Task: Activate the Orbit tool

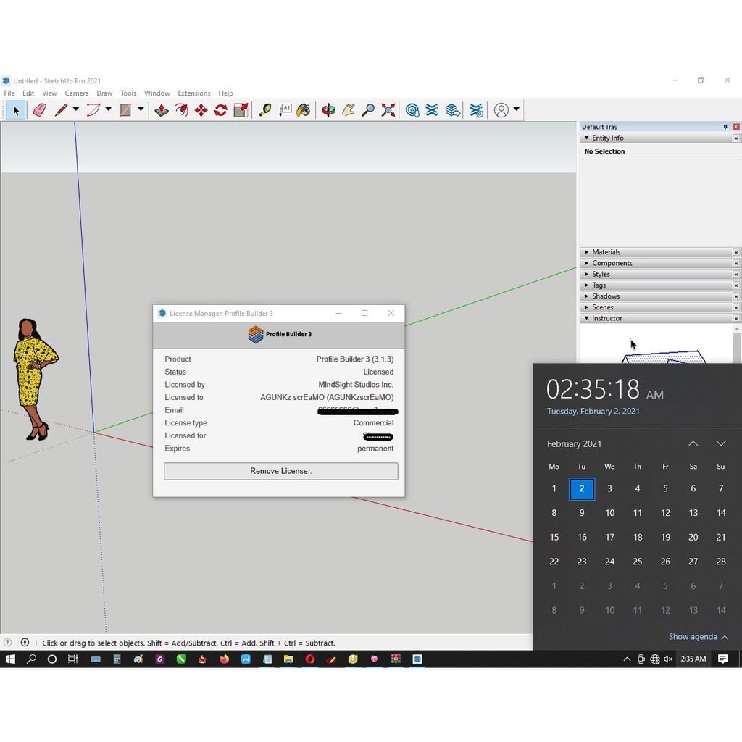Action: [328, 110]
